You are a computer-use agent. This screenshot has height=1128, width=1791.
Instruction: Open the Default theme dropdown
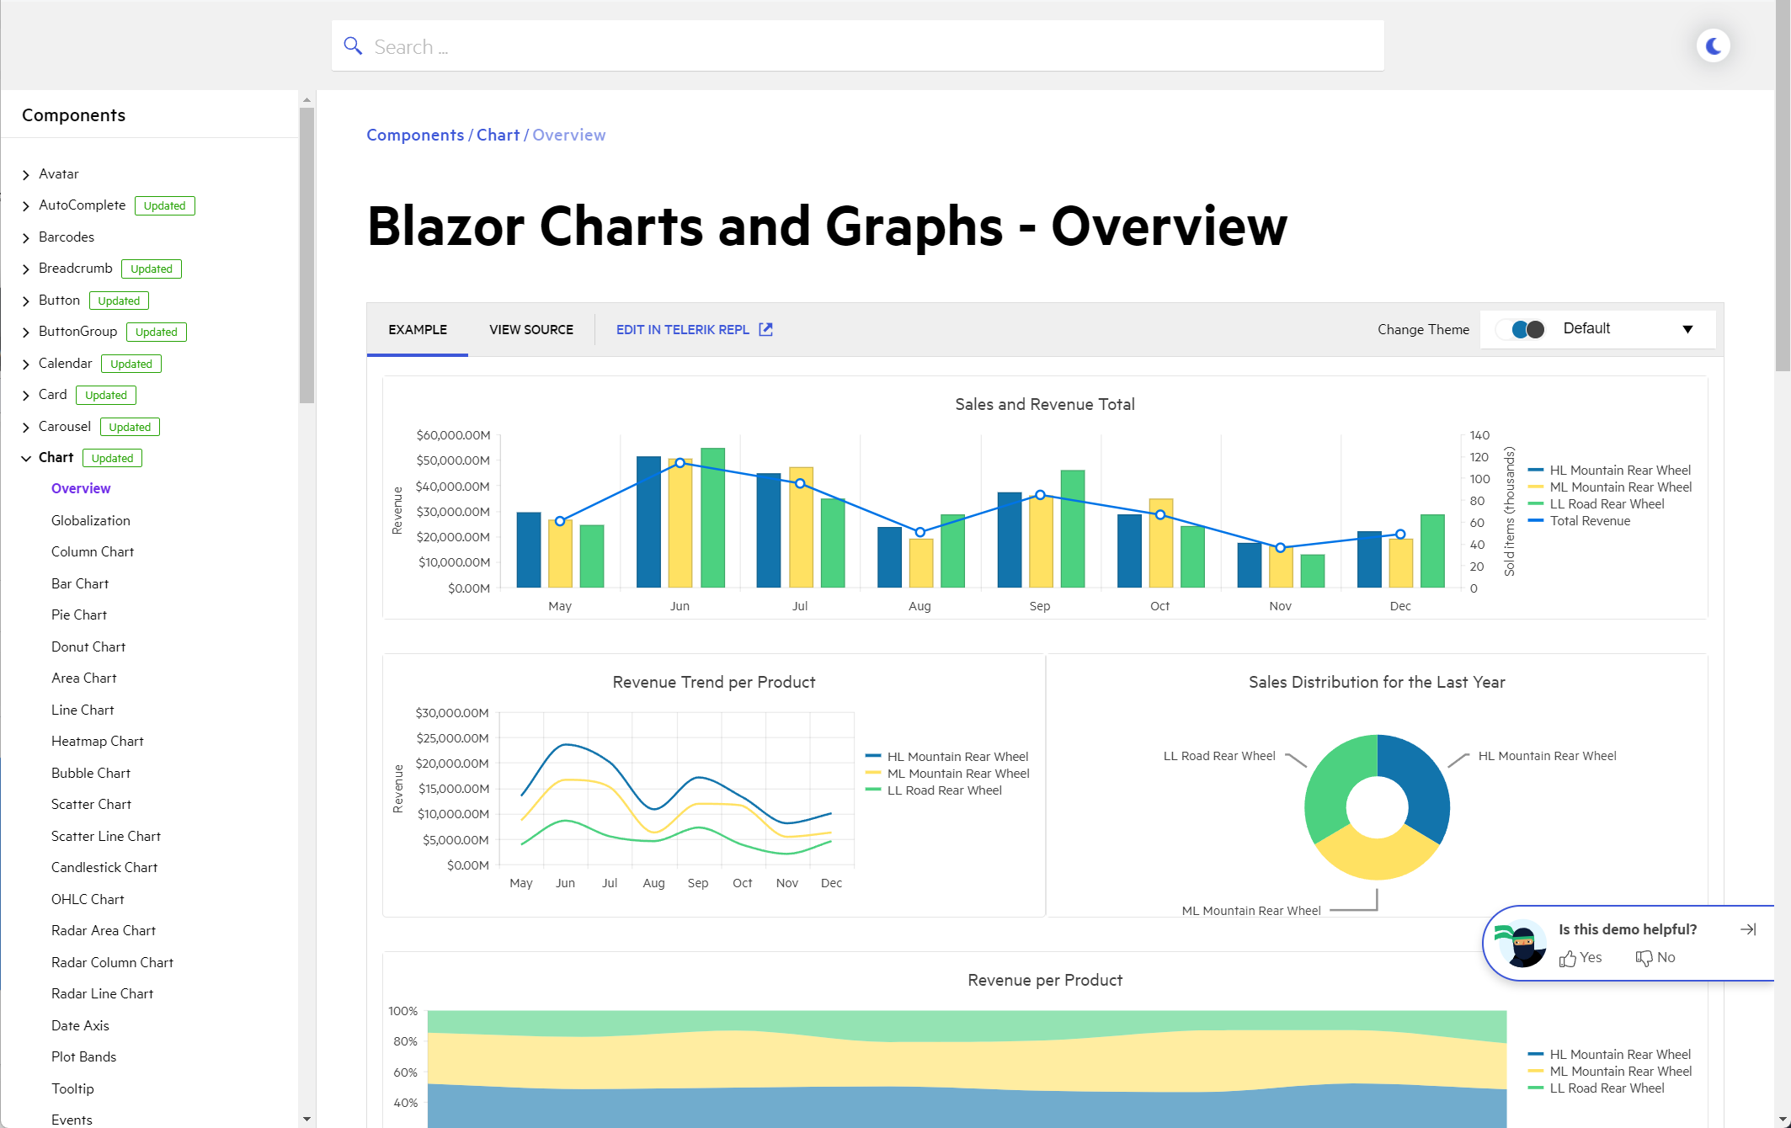[1687, 329]
